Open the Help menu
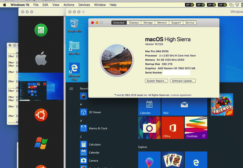The height and width of the screenshot is (168, 243). pyautogui.click(x=113, y=5)
